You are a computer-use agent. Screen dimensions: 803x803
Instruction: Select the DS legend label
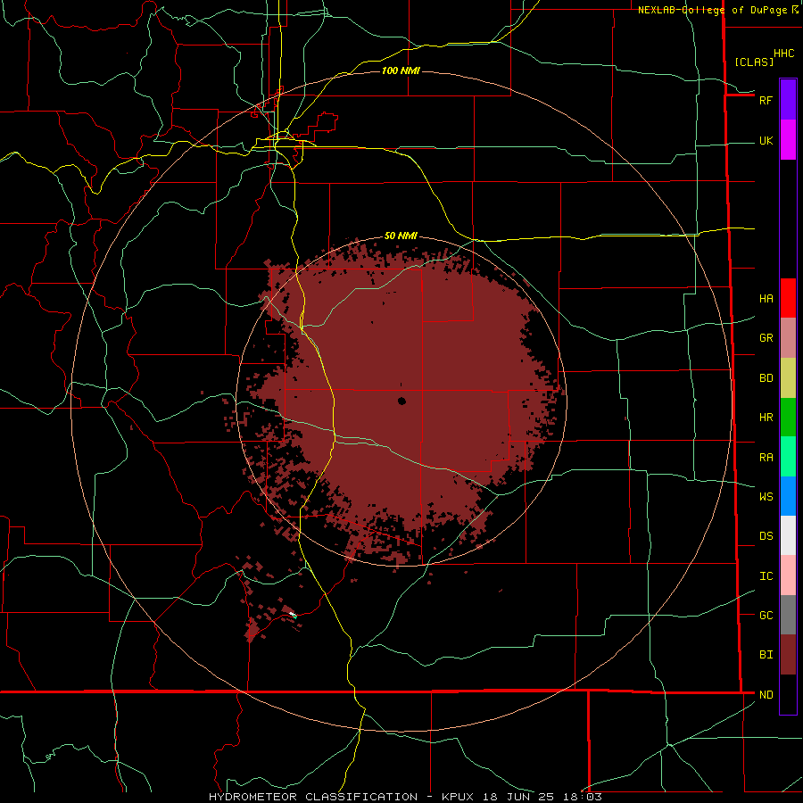coord(766,536)
